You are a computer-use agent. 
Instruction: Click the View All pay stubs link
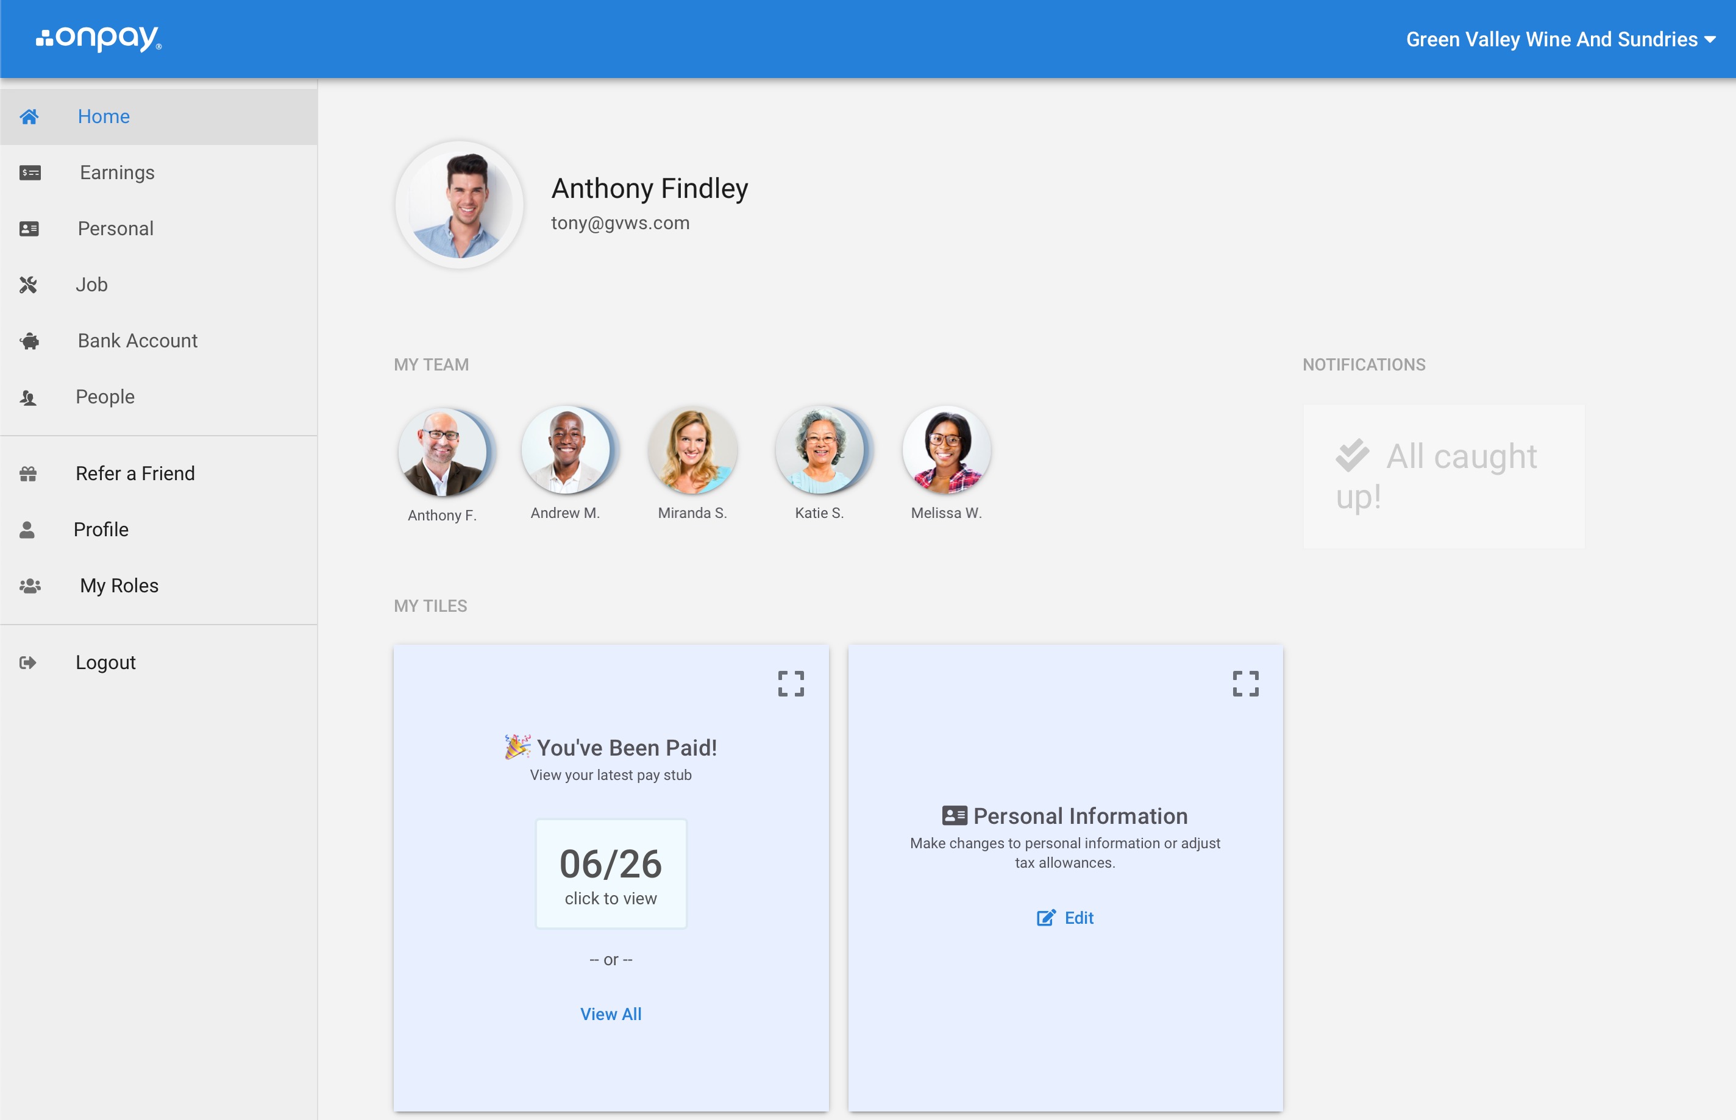click(610, 1014)
